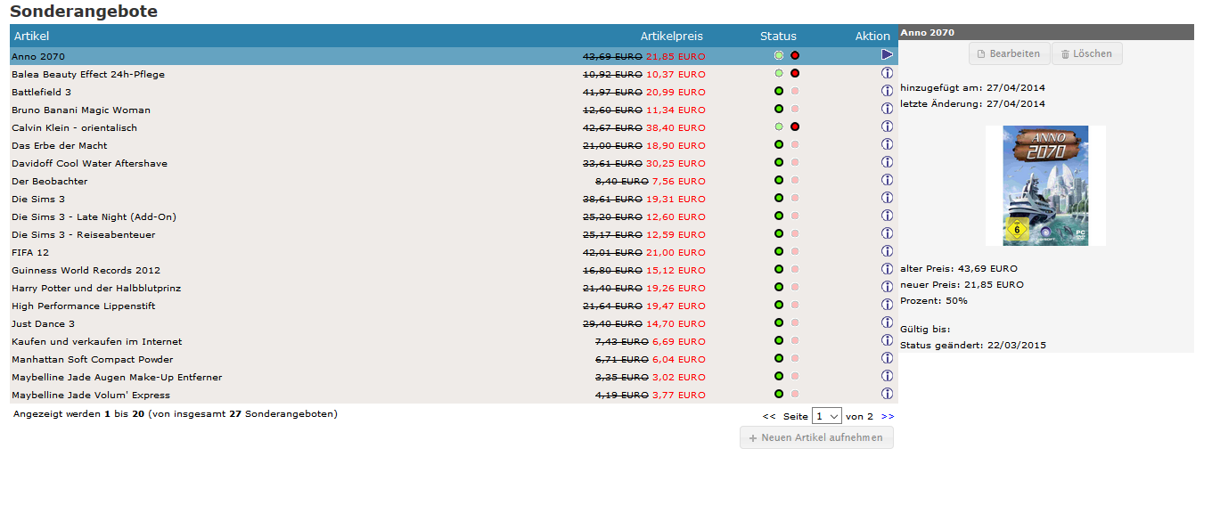
Task: Click the 14,70 EURO price of Just Dance 3
Action: pos(676,323)
